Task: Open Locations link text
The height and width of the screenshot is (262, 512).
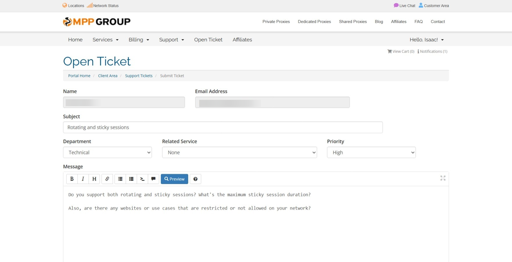Action: coord(76,6)
